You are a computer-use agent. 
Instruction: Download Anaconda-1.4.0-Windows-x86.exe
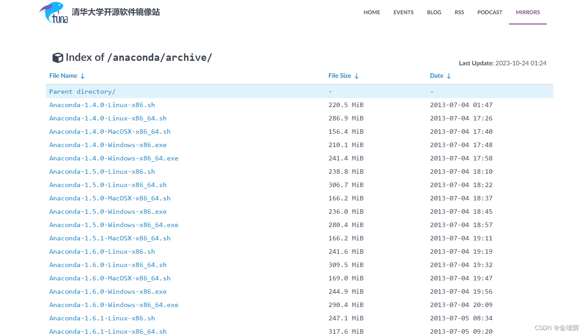pyautogui.click(x=108, y=145)
